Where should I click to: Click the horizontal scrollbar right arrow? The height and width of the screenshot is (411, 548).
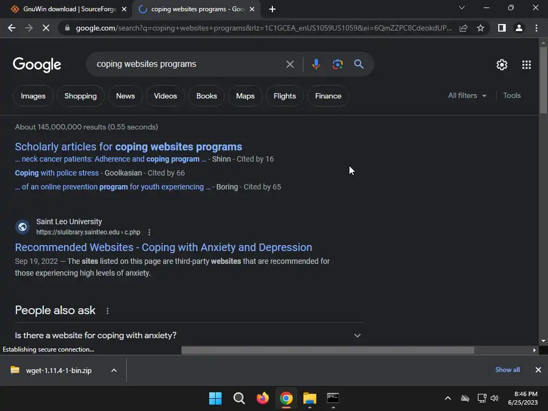coord(534,350)
